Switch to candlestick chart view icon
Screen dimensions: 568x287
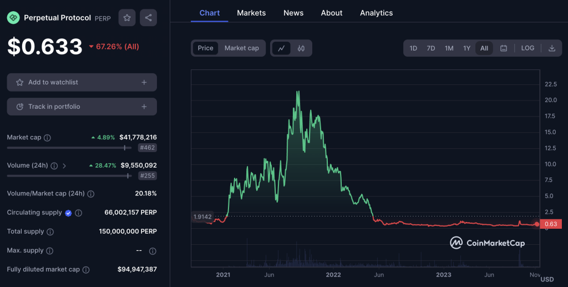(301, 48)
